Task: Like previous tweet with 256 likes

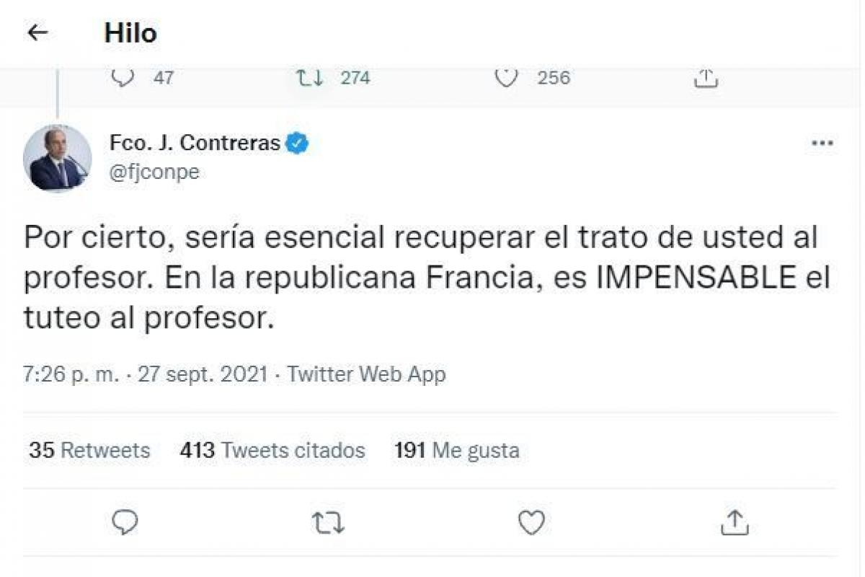Action: 507,77
